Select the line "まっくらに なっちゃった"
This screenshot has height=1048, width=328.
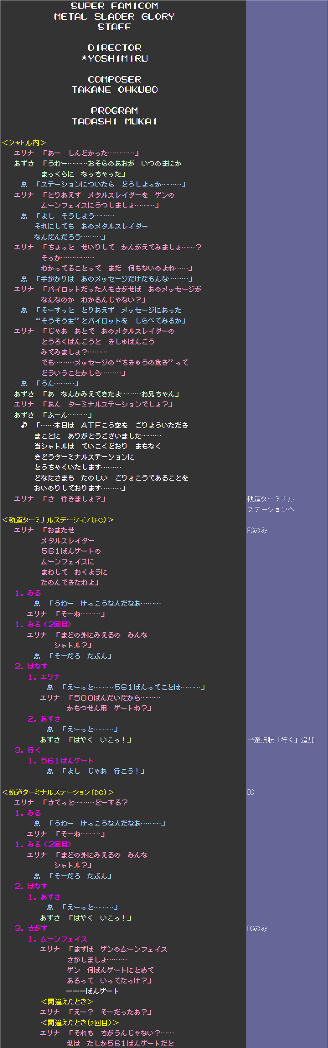click(x=83, y=174)
